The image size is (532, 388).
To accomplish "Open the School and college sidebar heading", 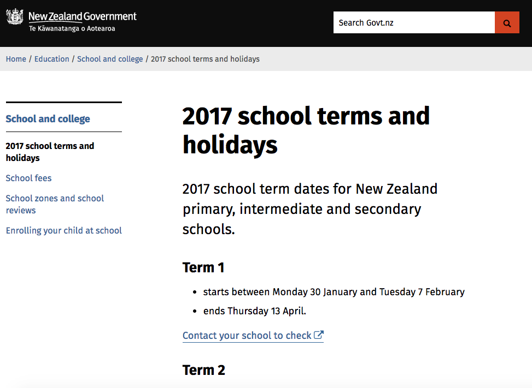I will click(48, 118).
